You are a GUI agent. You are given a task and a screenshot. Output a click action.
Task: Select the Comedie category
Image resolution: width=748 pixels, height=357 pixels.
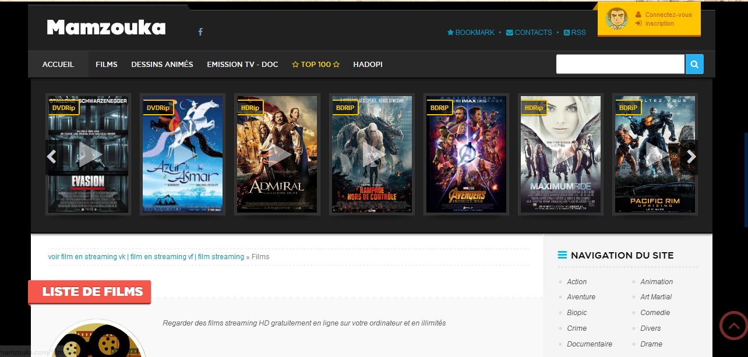[655, 313]
